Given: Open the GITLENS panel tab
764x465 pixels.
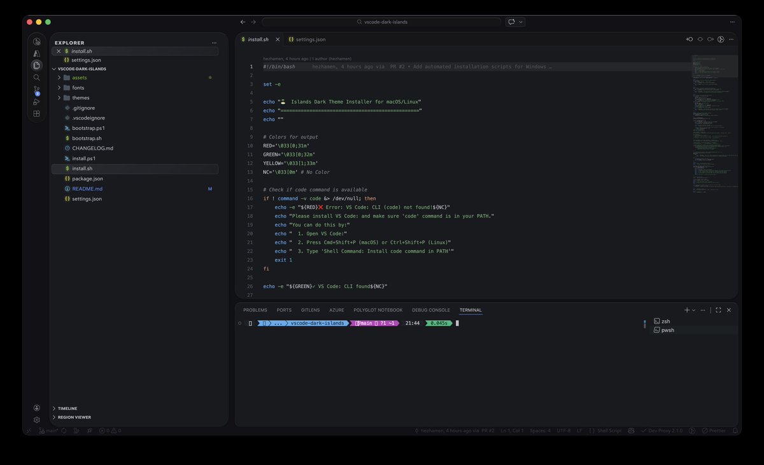Looking at the screenshot, I should click(311, 310).
